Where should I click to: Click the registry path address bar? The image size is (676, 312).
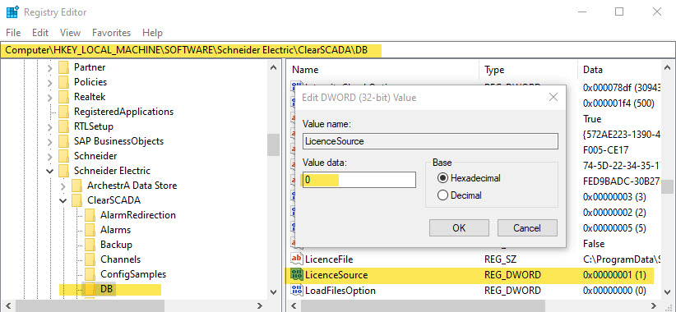338,50
